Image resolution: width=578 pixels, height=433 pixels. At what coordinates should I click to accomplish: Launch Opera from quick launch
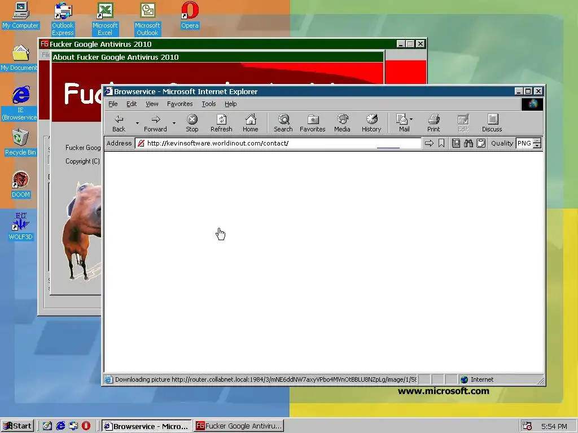[x=86, y=426]
